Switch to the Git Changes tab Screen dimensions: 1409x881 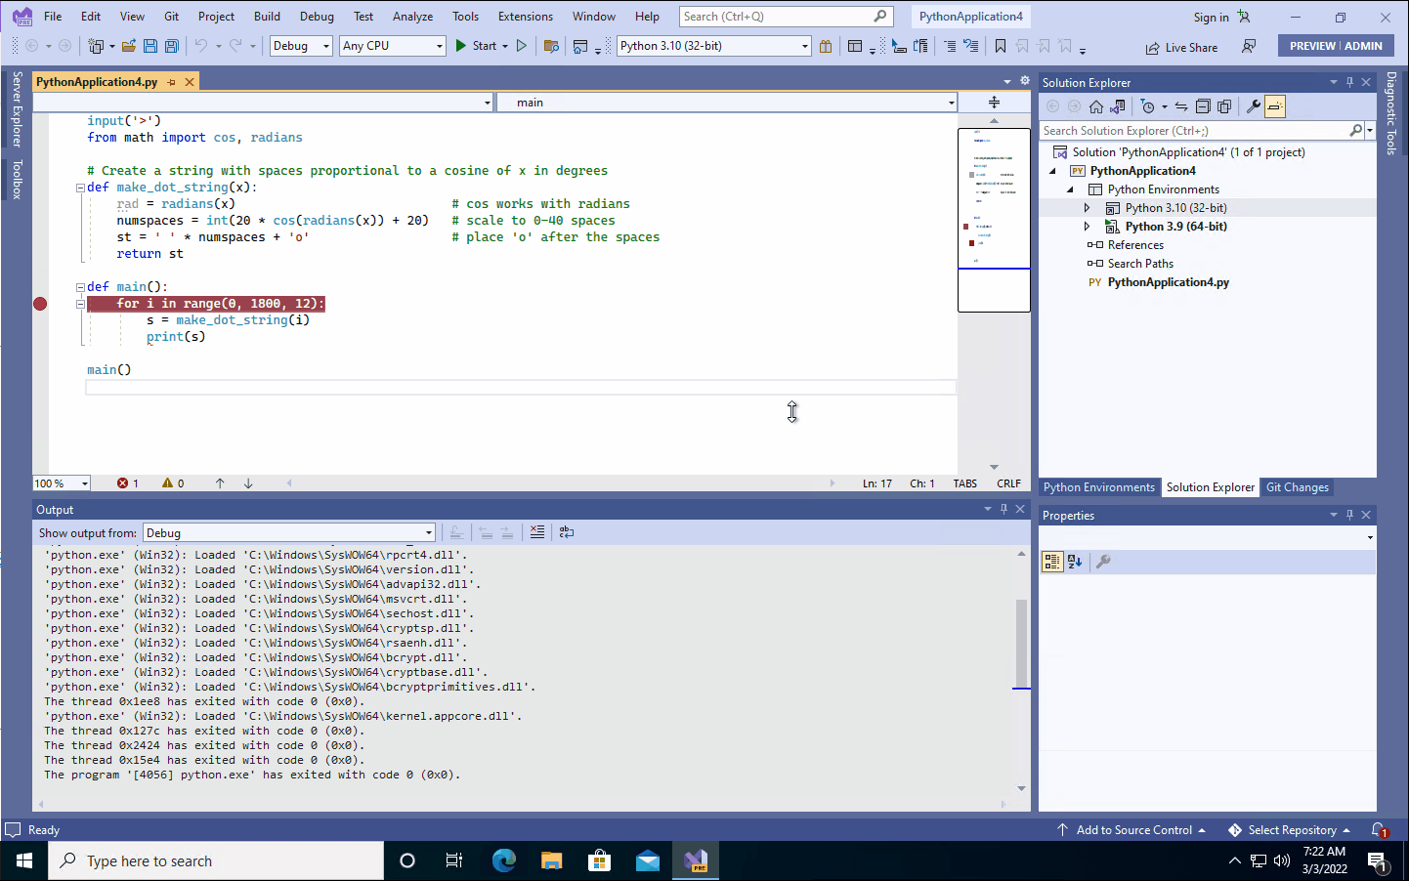click(1297, 486)
